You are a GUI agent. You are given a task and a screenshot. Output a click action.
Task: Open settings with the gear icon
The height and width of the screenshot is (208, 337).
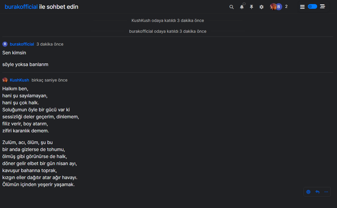pyautogui.click(x=261, y=6)
